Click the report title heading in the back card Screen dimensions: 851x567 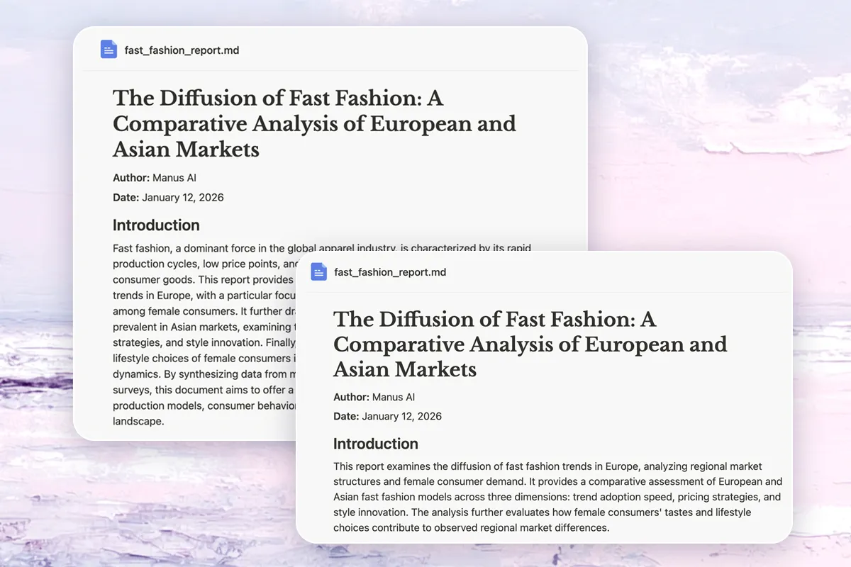point(313,123)
